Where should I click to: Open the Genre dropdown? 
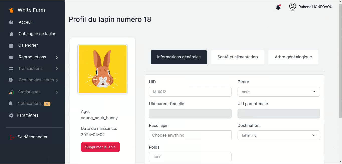click(x=279, y=92)
